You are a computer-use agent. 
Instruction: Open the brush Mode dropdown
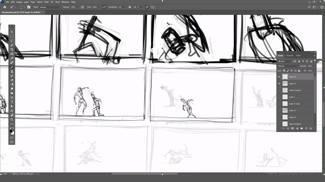[50, 7]
